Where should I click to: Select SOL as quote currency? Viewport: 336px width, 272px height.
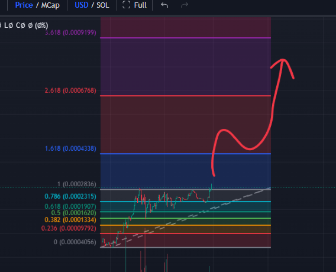[103, 5]
